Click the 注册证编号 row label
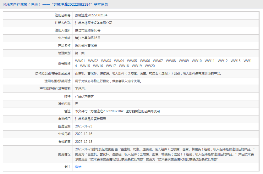This screenshot has width=263, height=174. click(63, 15)
